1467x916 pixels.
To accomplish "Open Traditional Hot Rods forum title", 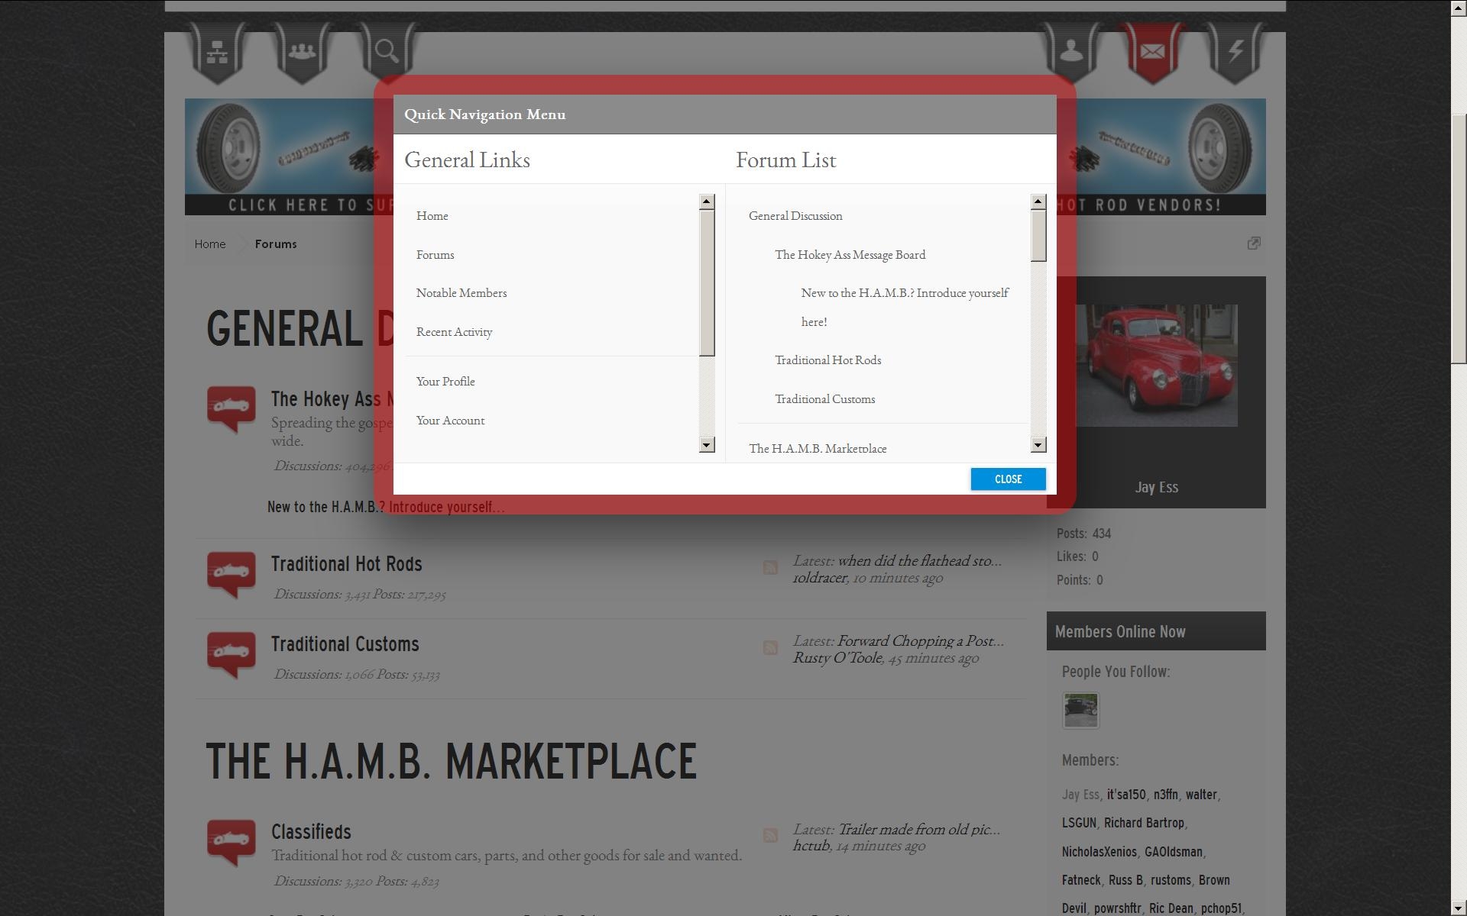I will [x=346, y=564].
